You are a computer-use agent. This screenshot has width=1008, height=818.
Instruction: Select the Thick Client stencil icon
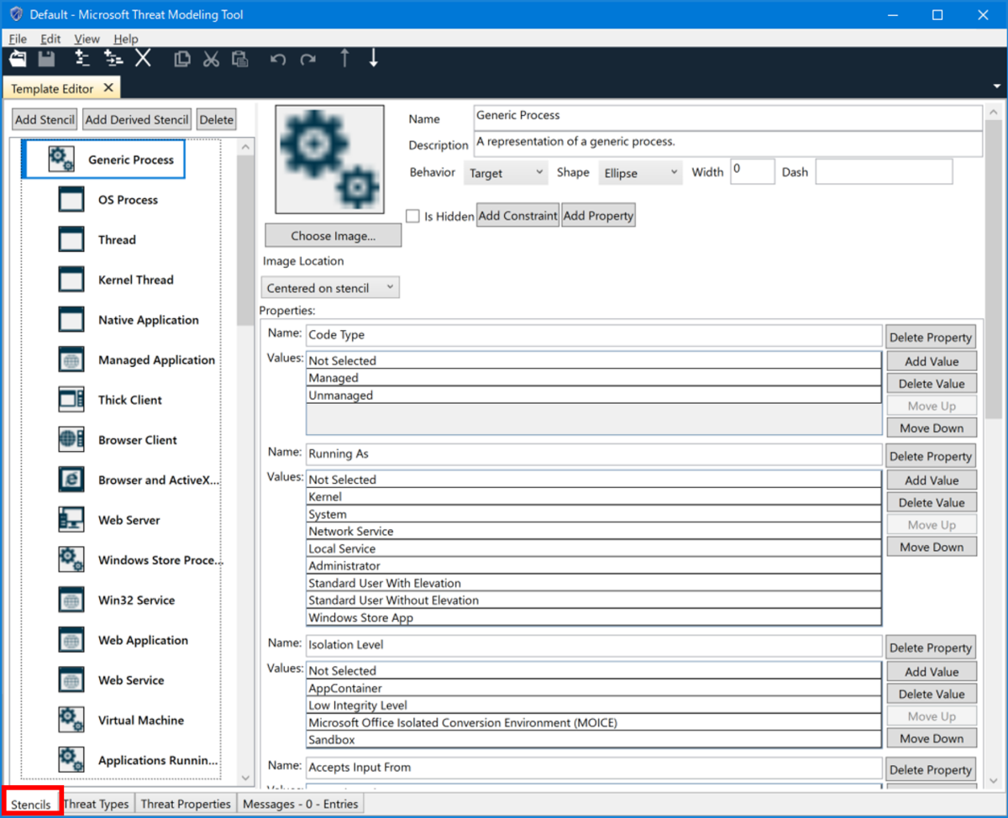pos(71,400)
